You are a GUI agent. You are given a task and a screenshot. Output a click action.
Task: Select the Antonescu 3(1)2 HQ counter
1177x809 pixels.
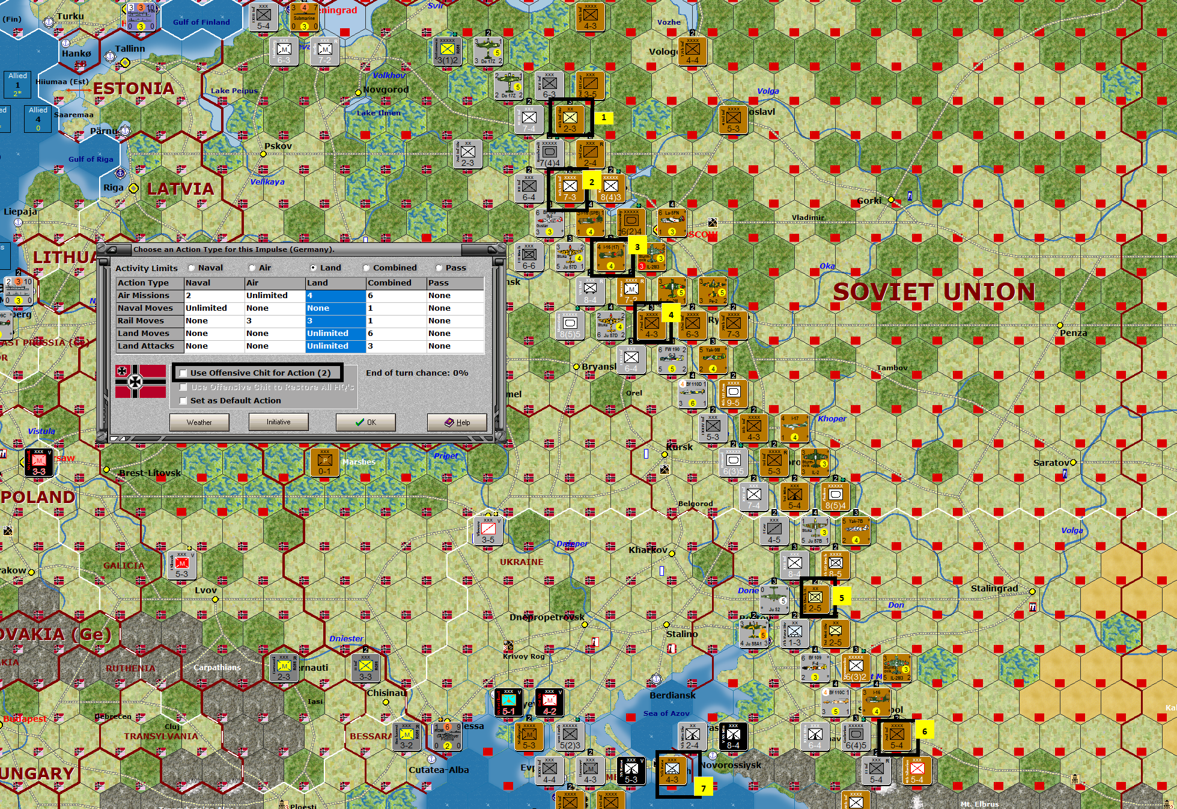click(448, 52)
